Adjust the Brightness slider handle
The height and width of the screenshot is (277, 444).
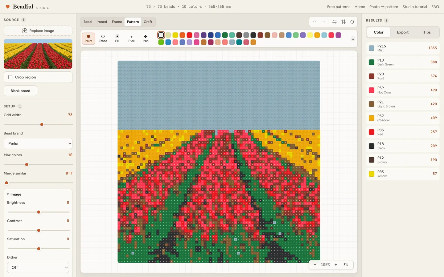point(39,212)
